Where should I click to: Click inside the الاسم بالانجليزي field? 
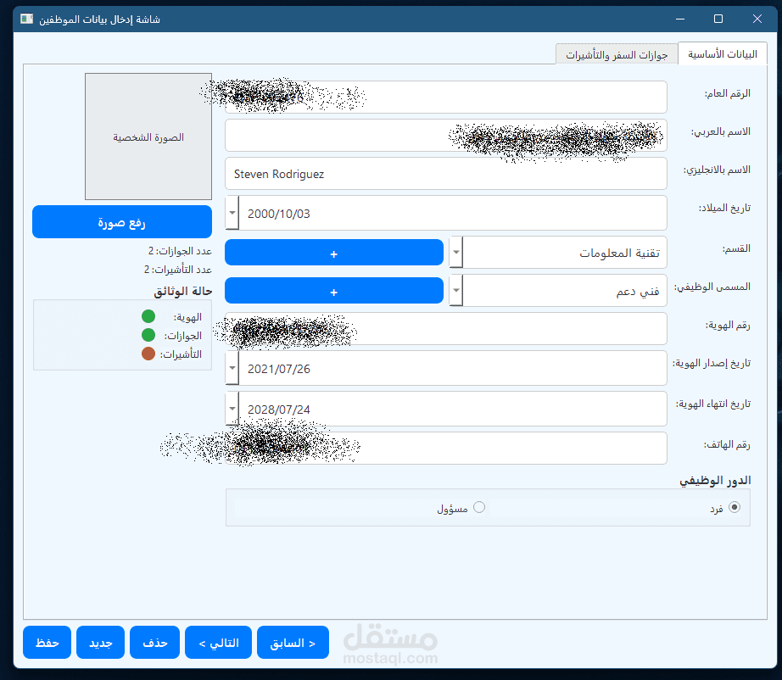[x=445, y=173]
